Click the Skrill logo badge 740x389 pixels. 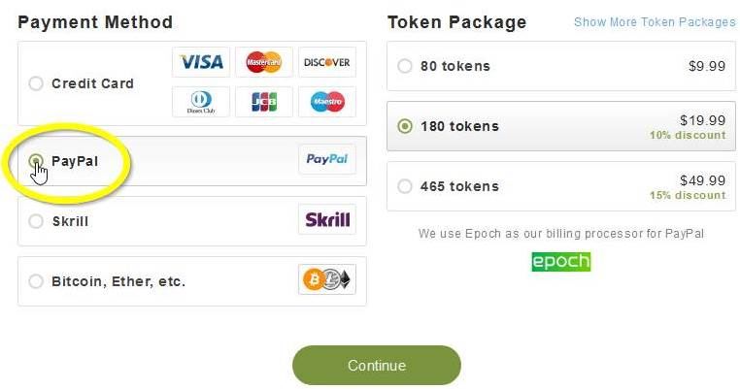(327, 219)
